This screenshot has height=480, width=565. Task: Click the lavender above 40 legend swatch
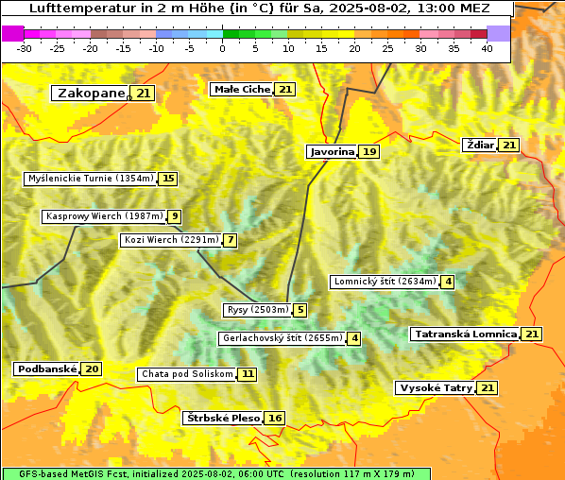click(x=498, y=34)
